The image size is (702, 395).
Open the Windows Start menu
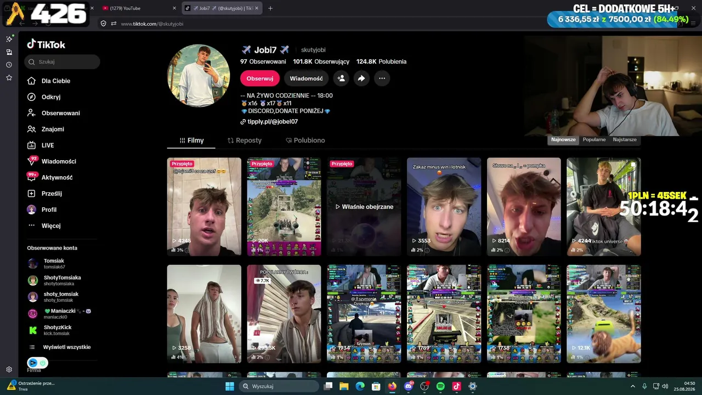(230, 386)
